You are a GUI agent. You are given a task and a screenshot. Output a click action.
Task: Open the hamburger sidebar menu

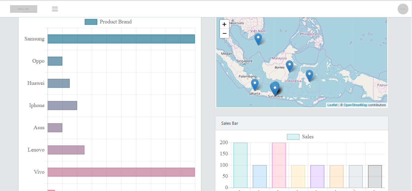click(x=55, y=9)
